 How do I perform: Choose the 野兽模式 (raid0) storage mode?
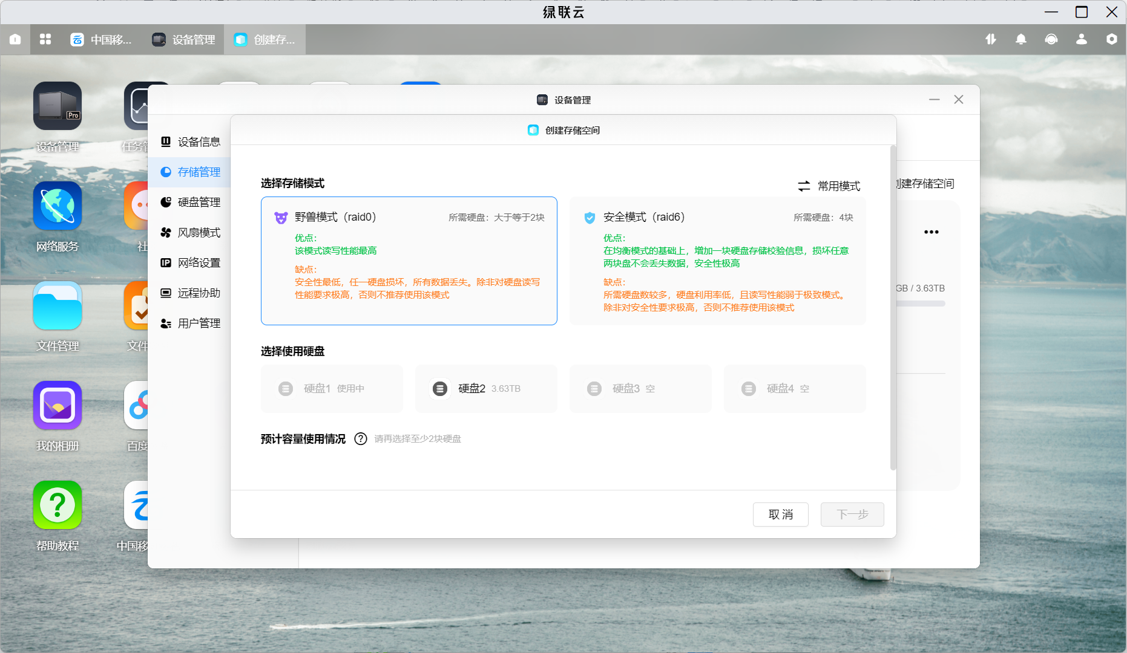(409, 261)
